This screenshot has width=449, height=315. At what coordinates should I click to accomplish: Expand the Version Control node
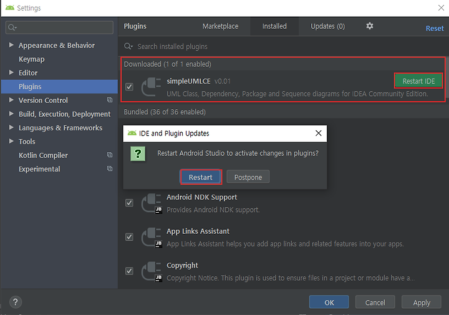click(11, 100)
